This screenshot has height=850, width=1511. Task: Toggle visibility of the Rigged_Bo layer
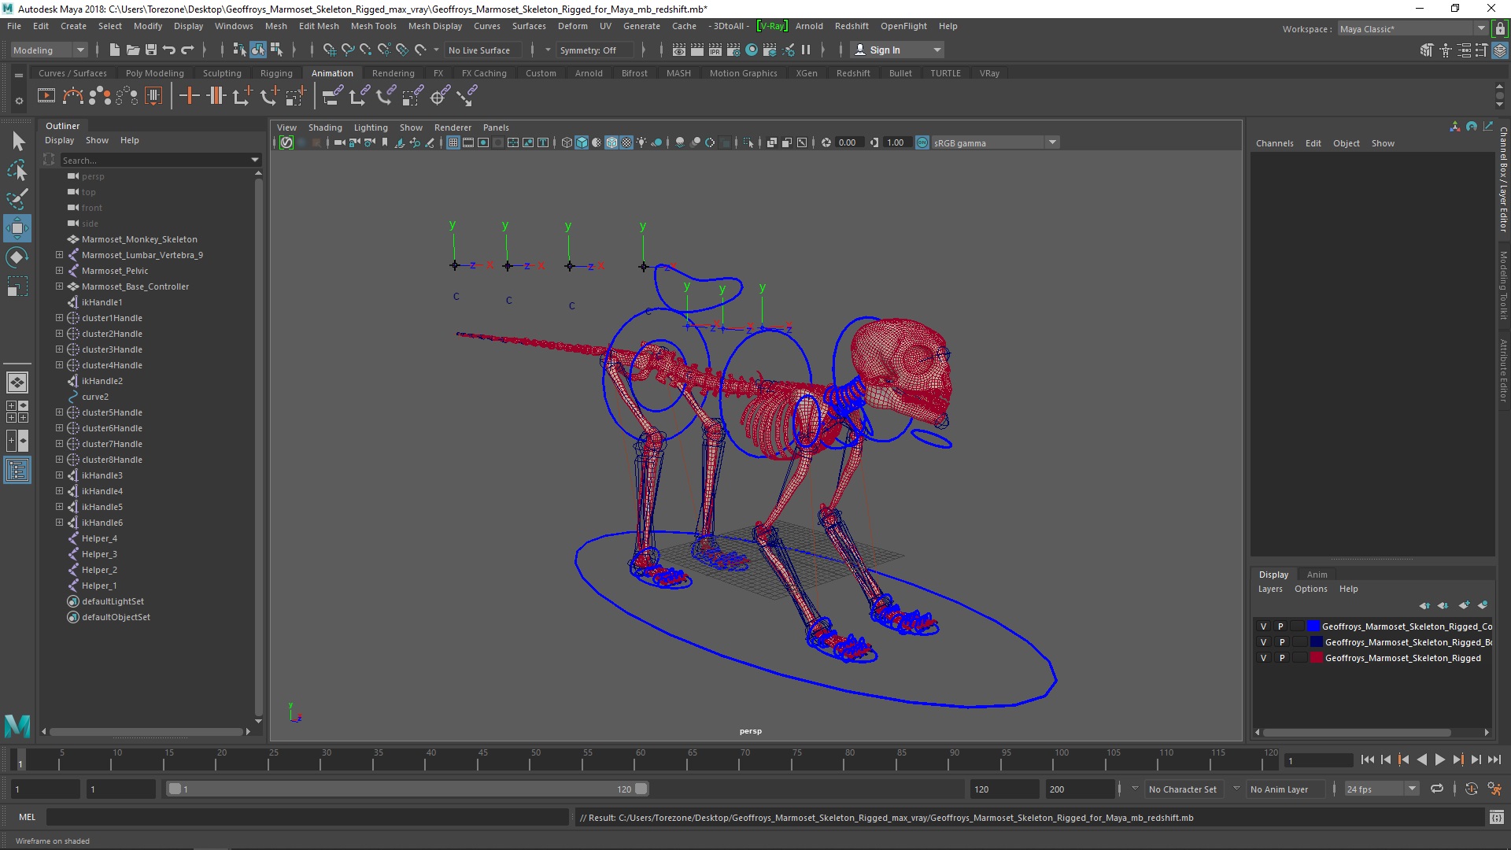pyautogui.click(x=1264, y=642)
